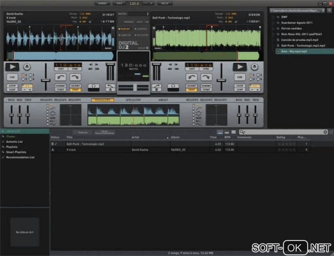Expand the Guardamar Agosto 2011 folder
Viewport: 334px width, 256px height.
273,23
